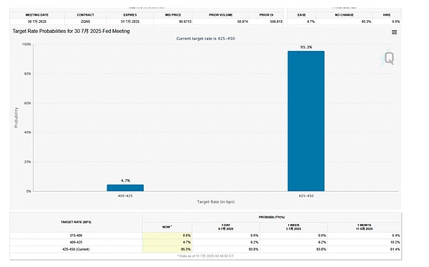Select the NOW probability column header

[167, 227]
